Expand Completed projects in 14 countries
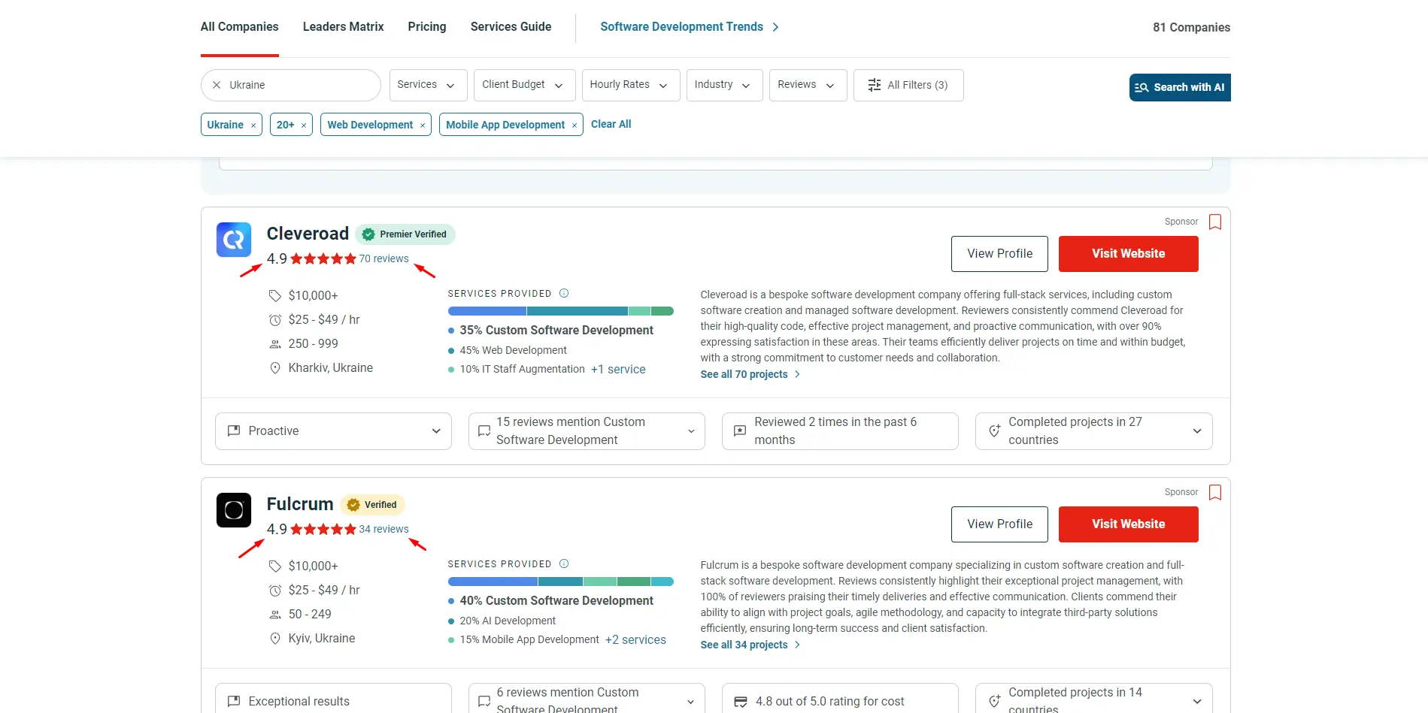 (x=1094, y=699)
